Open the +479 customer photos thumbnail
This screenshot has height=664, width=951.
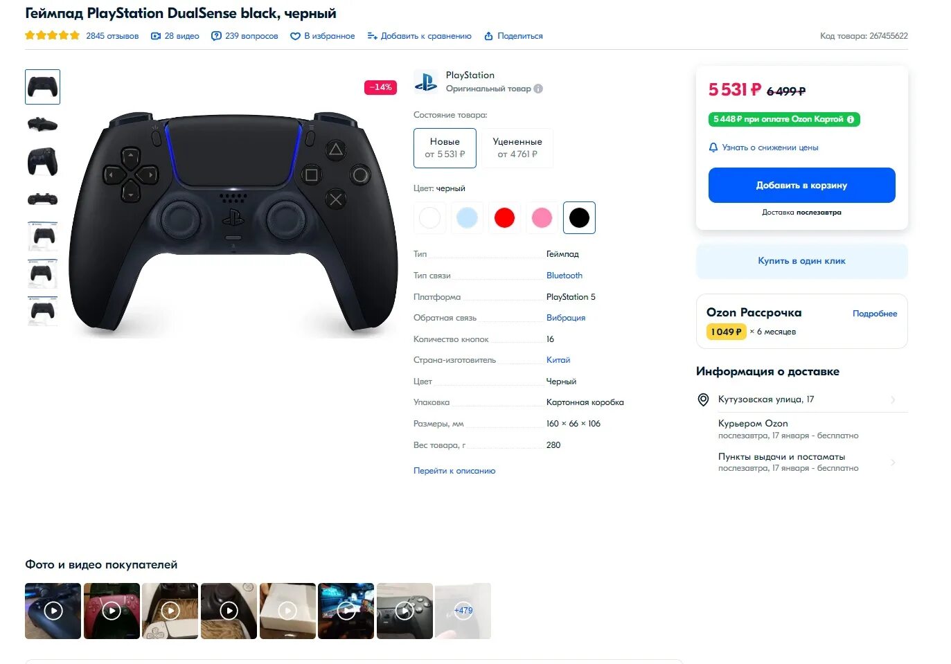pyautogui.click(x=463, y=611)
